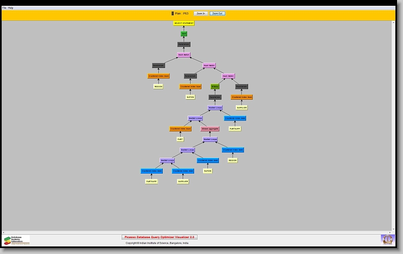Select the Nested Loops node below Stream Aggregate
Viewport: 403px width, 254px height.
pyautogui.click(x=210, y=139)
